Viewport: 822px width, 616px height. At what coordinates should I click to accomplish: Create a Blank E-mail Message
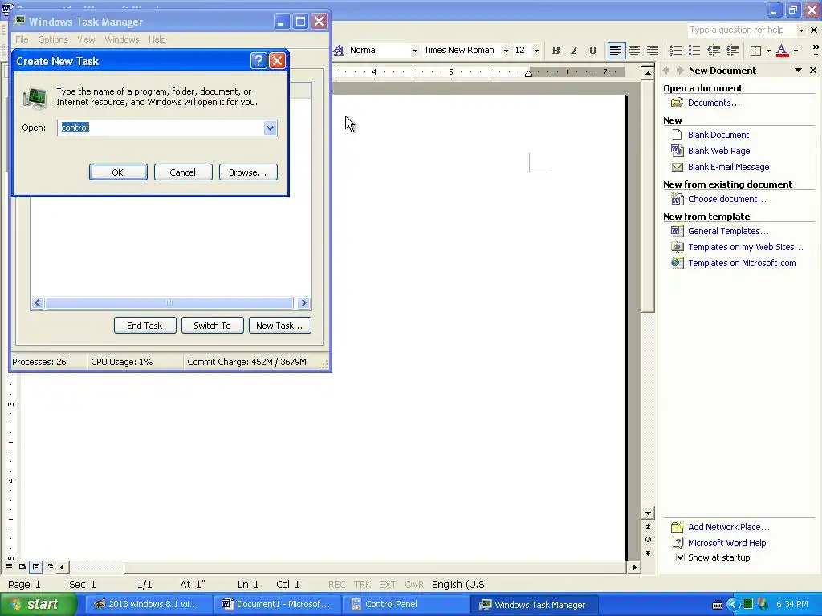(x=728, y=167)
